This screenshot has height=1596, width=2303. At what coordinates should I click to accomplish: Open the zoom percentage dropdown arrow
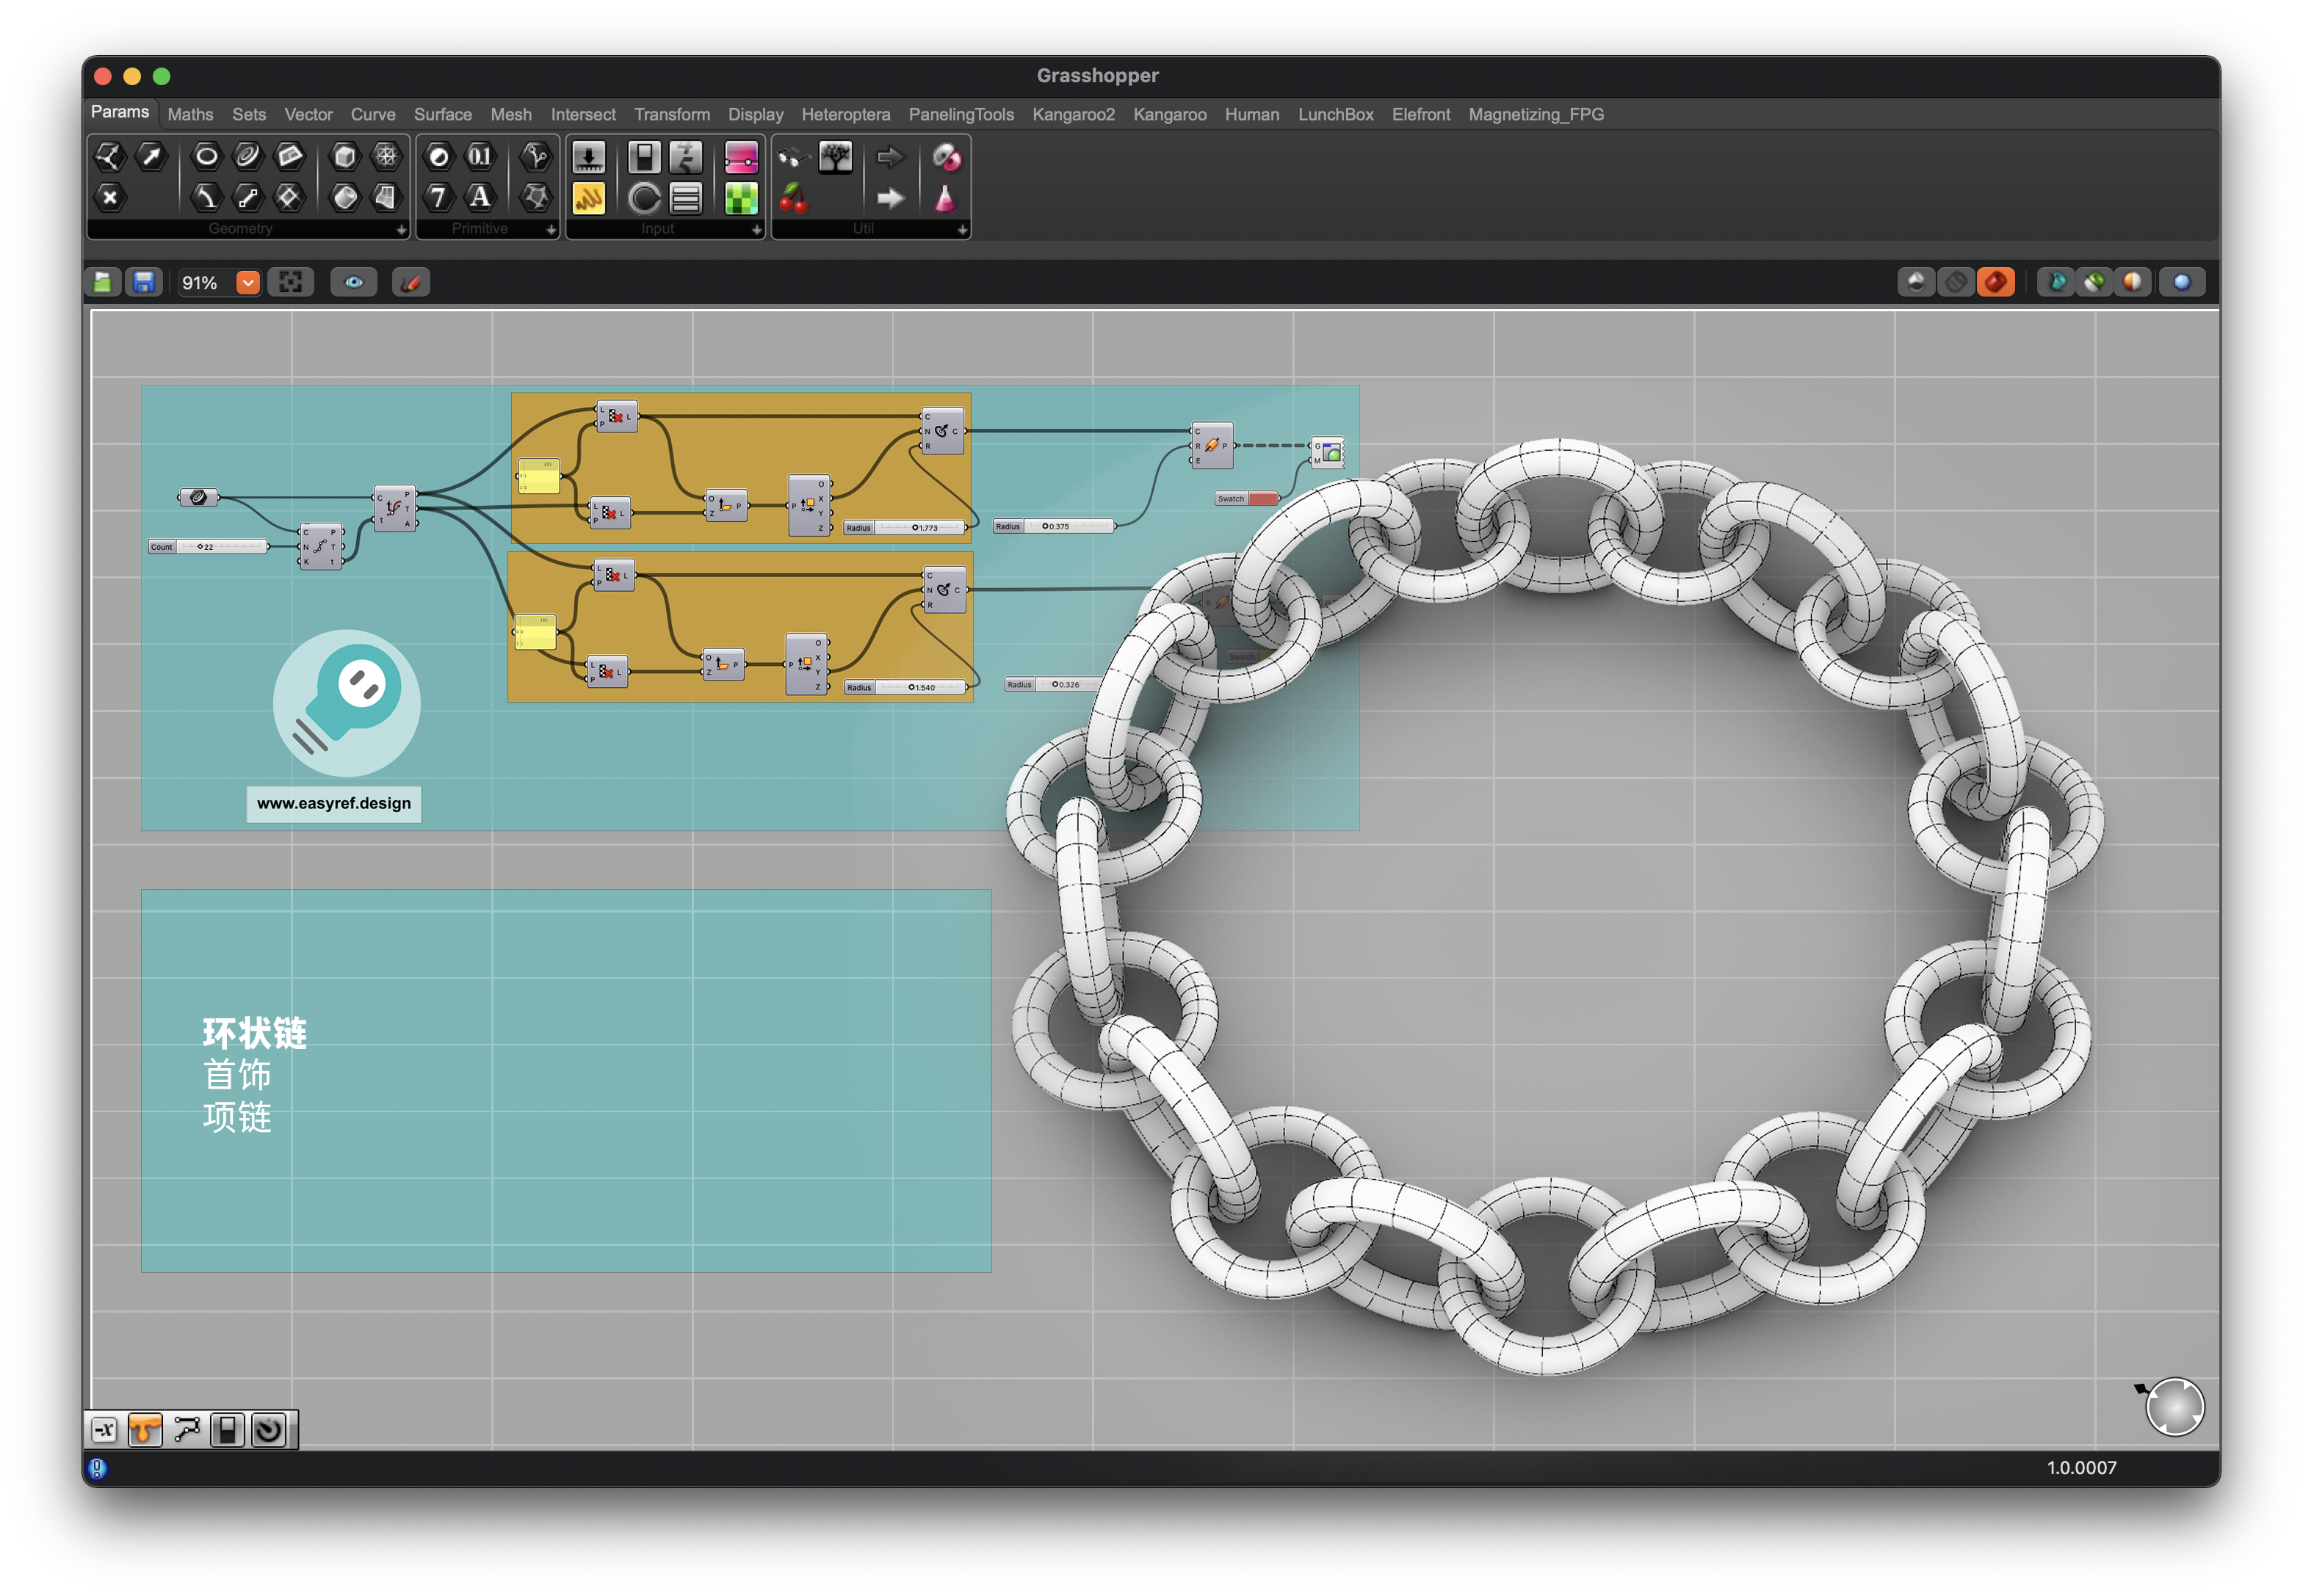[x=247, y=283]
